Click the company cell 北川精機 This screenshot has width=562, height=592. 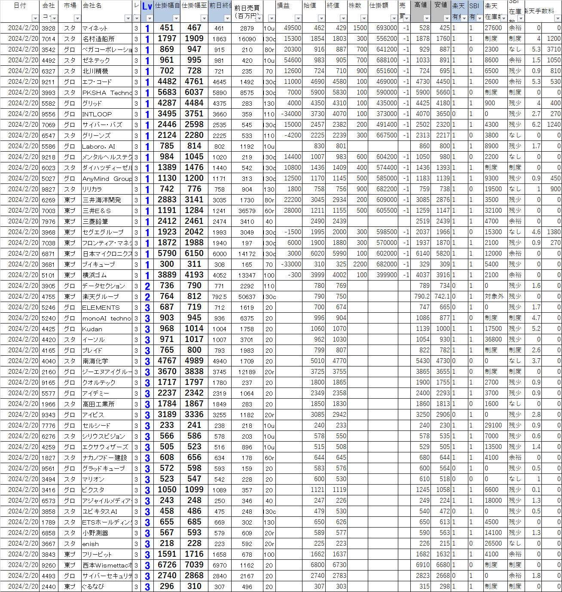click(x=107, y=71)
